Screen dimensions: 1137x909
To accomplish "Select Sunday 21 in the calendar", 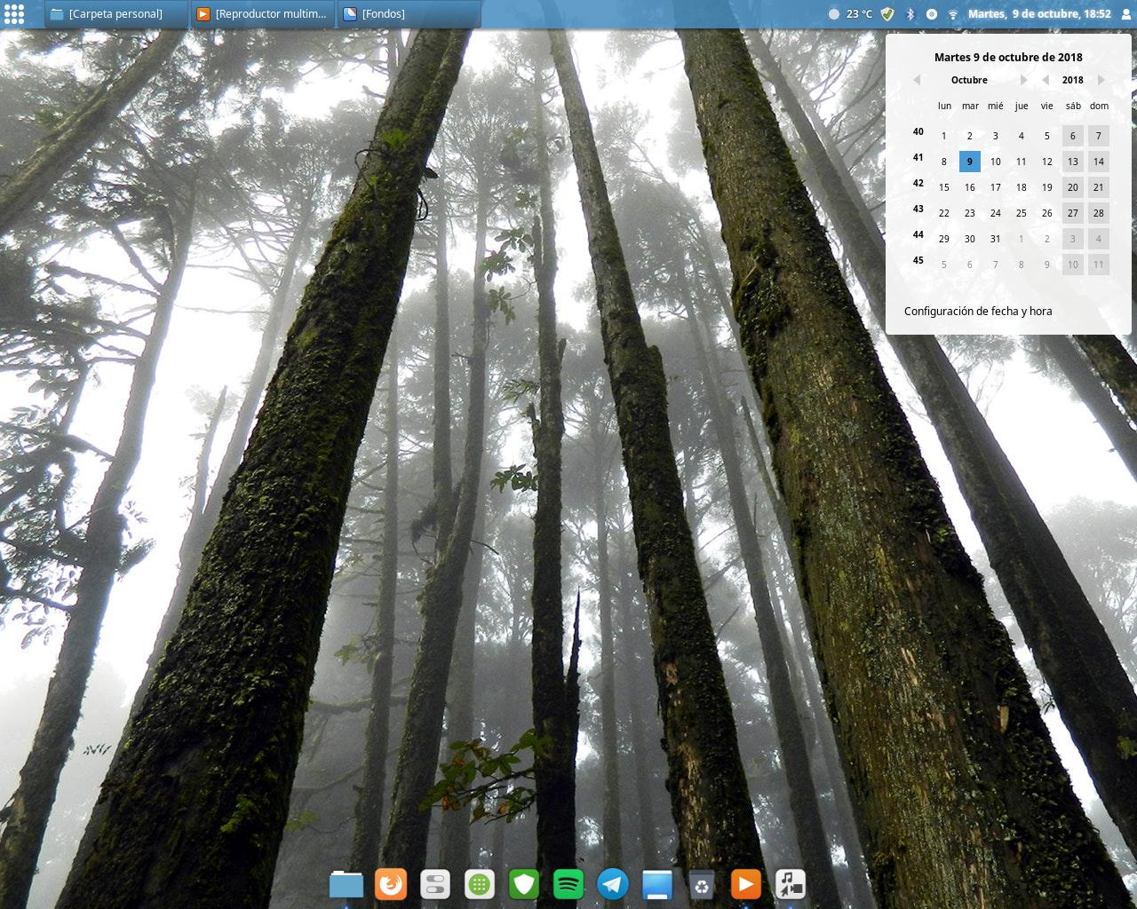I will tap(1099, 187).
